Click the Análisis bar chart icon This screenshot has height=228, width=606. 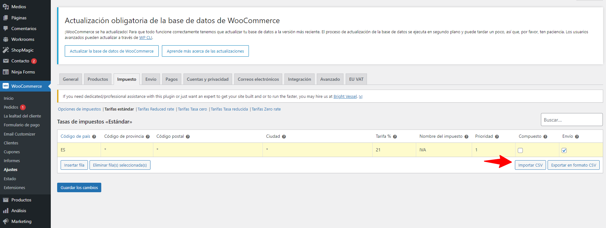(6, 211)
